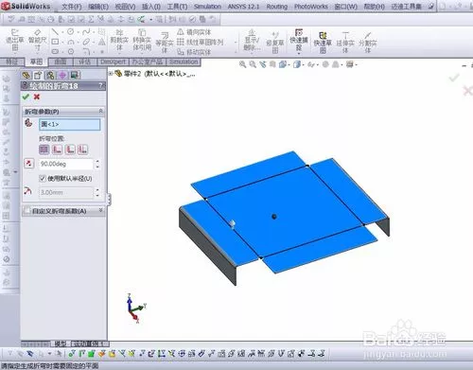Open the display manager tab icon
Viewport: 473px width, 370px height.
point(75,75)
